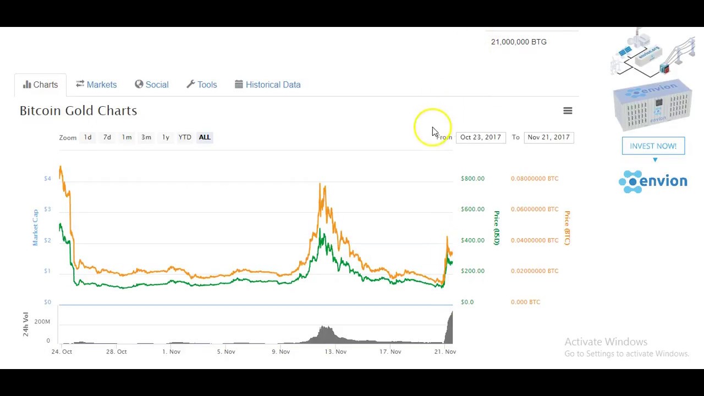Screen dimensions: 704x396
Task: Set chart zoom to YTD
Action: click(x=185, y=137)
